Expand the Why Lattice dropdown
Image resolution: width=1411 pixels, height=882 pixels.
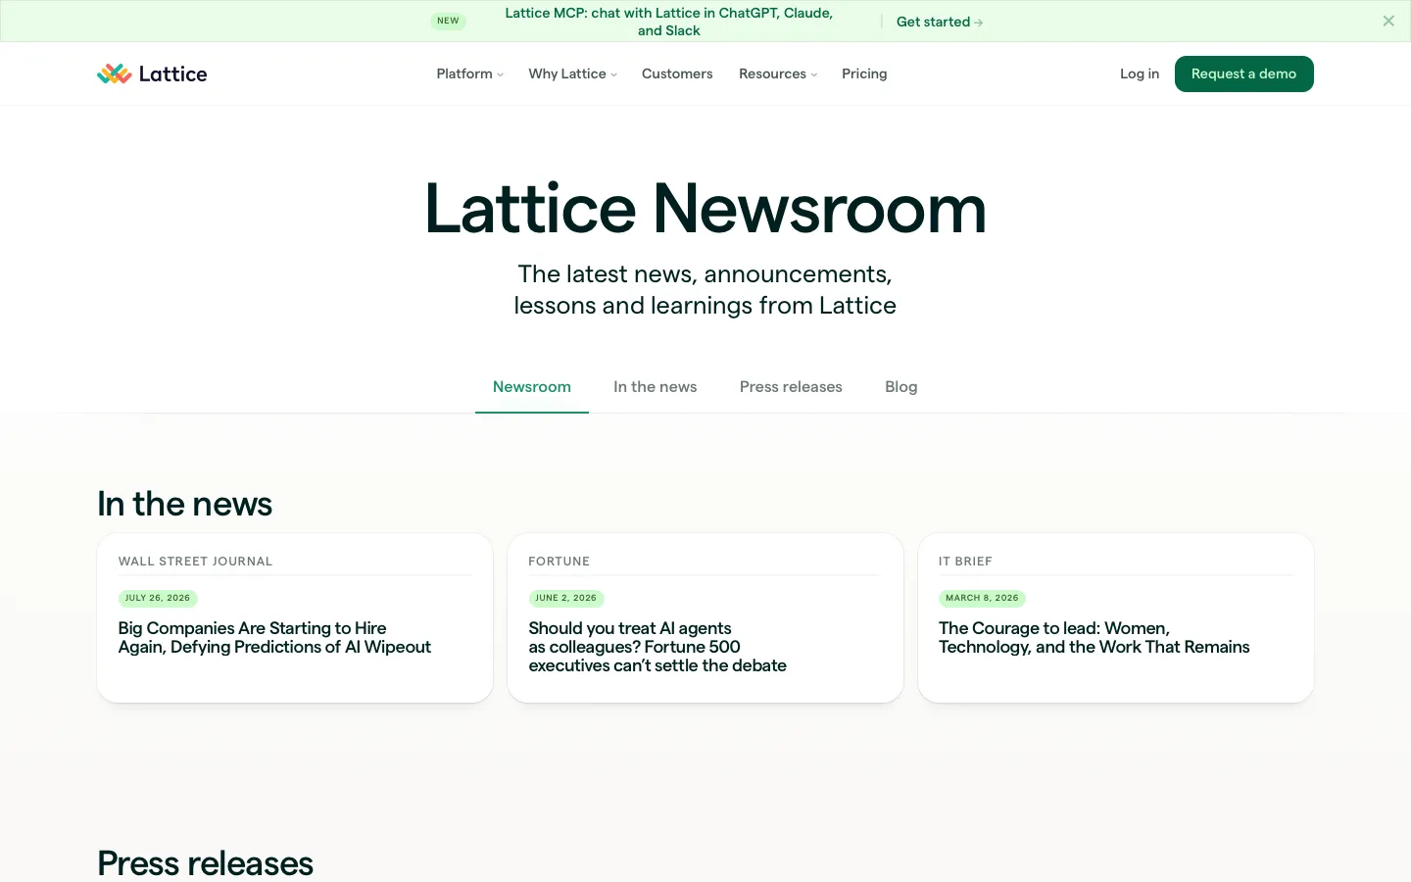click(x=573, y=73)
